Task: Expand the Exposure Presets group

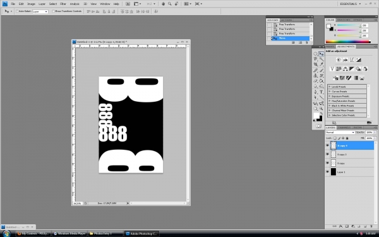Action: click(329, 96)
